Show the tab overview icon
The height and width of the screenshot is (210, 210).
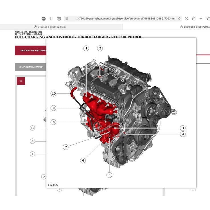pos(208,19)
